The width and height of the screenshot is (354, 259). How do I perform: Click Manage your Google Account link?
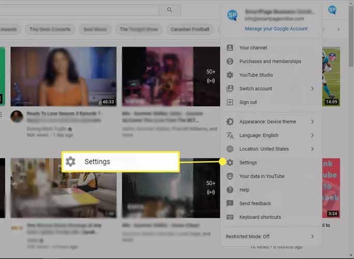point(276,28)
